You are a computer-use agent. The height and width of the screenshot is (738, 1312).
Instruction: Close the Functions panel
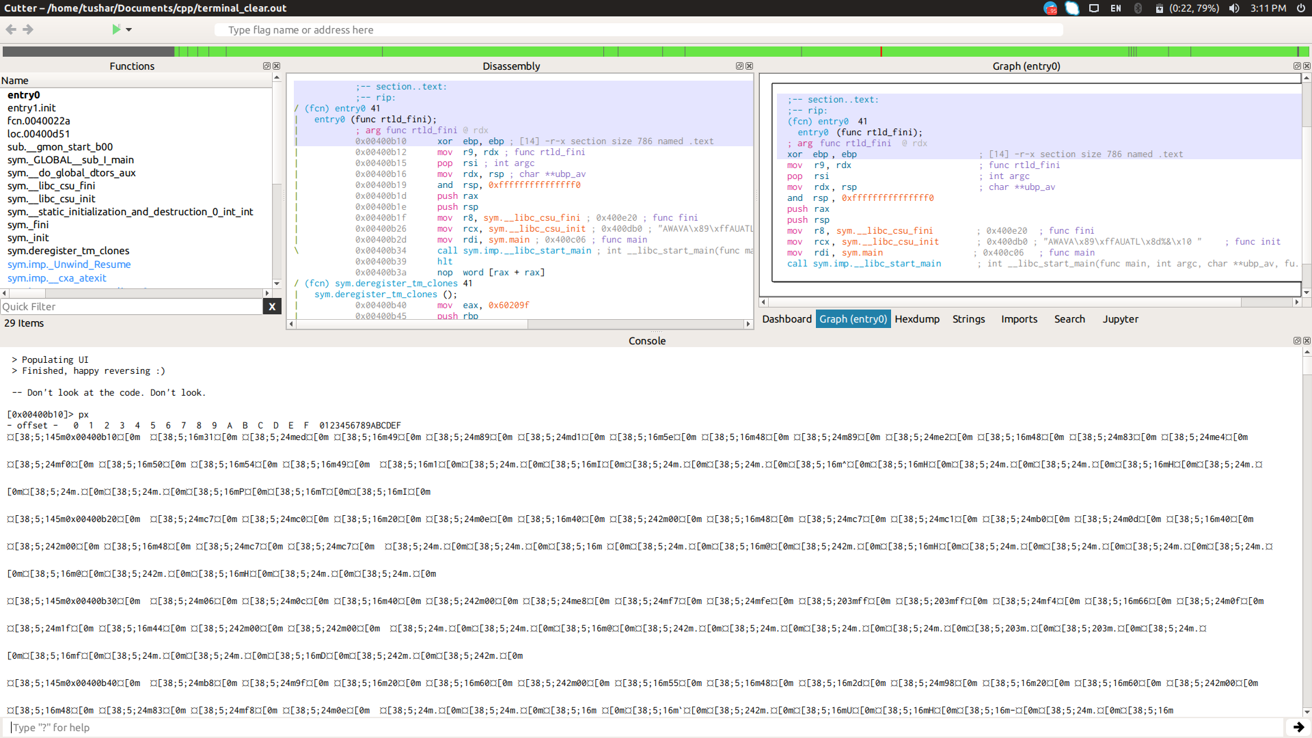[x=276, y=66]
